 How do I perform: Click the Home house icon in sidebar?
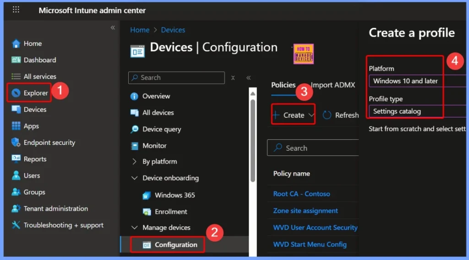point(16,43)
